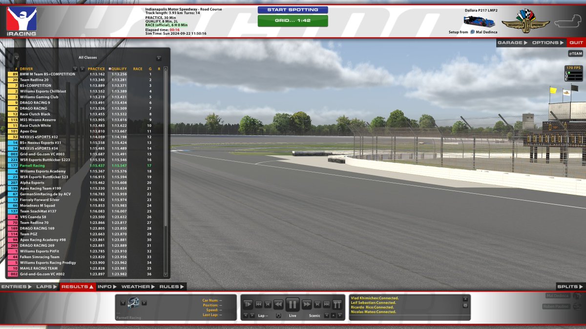
Task: Click chat panel scroll up icon
Action: [x=465, y=298]
